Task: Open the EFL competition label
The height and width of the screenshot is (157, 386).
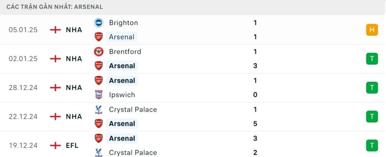Action: click(x=72, y=145)
